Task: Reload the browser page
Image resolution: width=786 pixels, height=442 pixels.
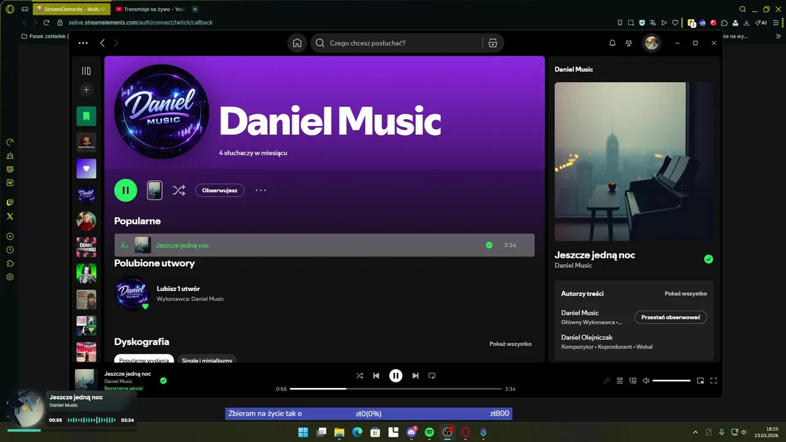Action: coord(46,23)
